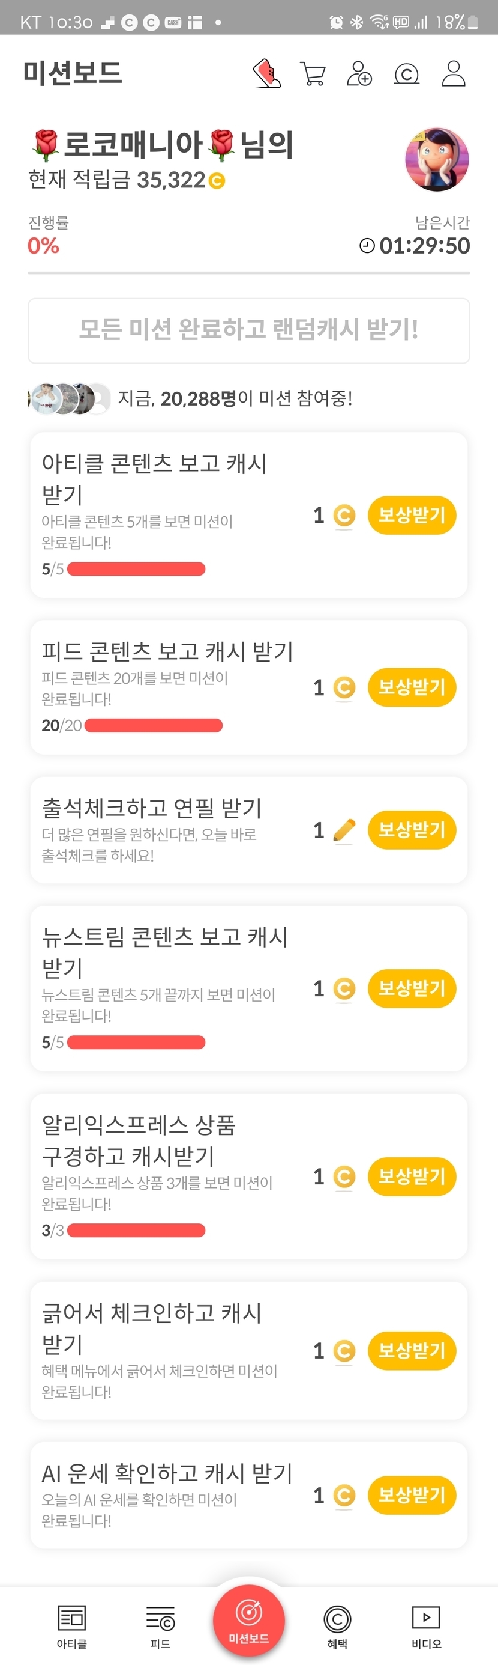Claim reward for feed content mission
The width and height of the screenshot is (498, 1665).
(x=412, y=687)
